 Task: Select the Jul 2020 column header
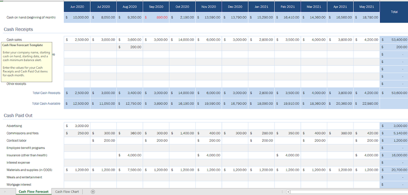tap(104, 7)
